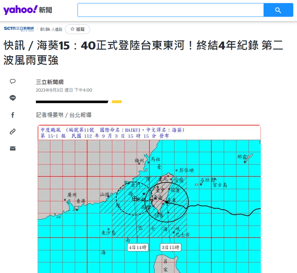Image resolution: width=297 pixels, height=273 pixels.
Task: Open the 新聞 section next to the Yahoo logo
Action: pyautogui.click(x=45, y=10)
